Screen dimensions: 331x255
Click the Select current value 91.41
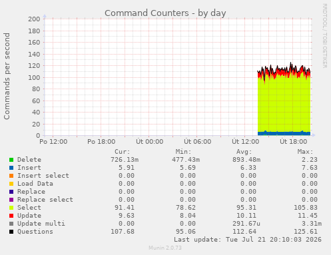(x=125, y=208)
